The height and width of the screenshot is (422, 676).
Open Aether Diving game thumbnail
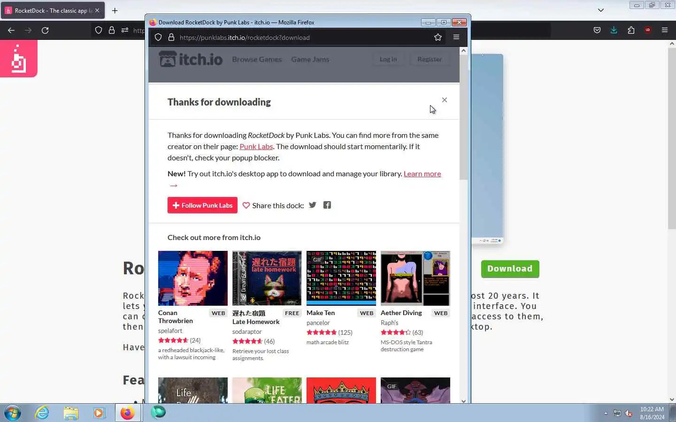click(x=415, y=278)
